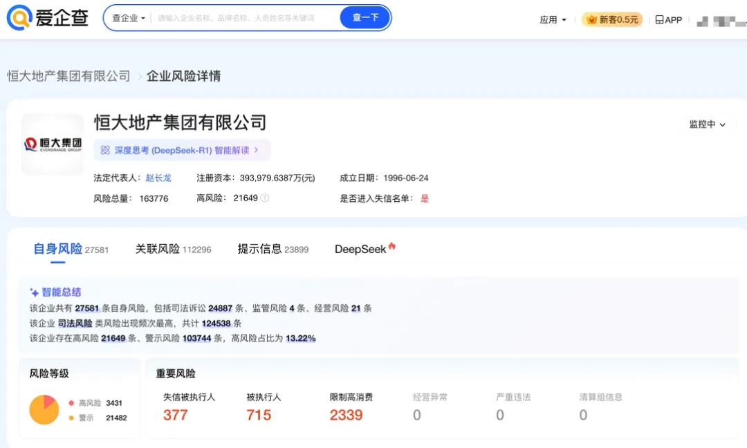Image resolution: width=747 pixels, height=448 pixels.
Task: Open legal representative 赵长龙 link
Action: pos(158,178)
